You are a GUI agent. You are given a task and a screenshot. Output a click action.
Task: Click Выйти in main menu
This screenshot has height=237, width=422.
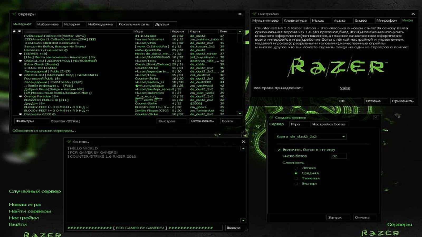(x=18, y=224)
